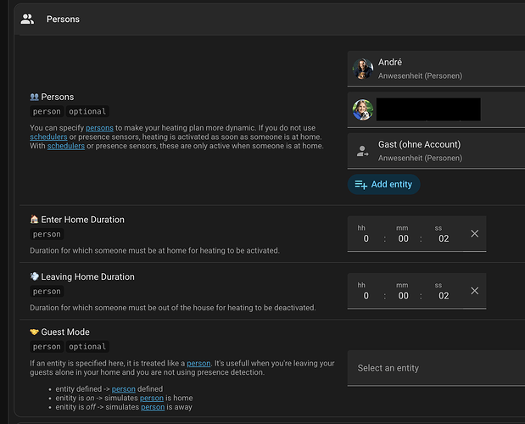Open person link in Guest Mode paragraph
The height and width of the screenshot is (424, 525).
click(198, 364)
